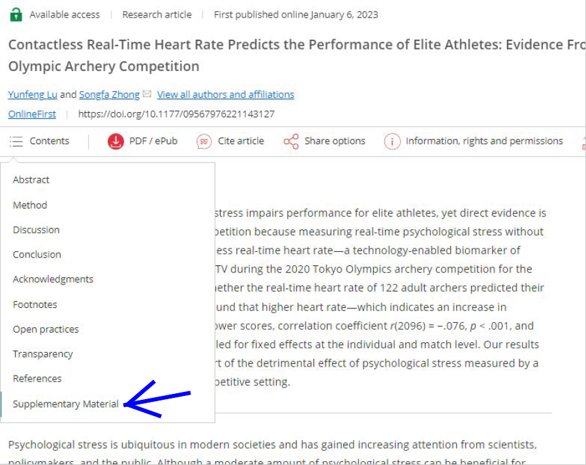Open Open practices section
Screen dimensions: 586x465
click(46, 329)
